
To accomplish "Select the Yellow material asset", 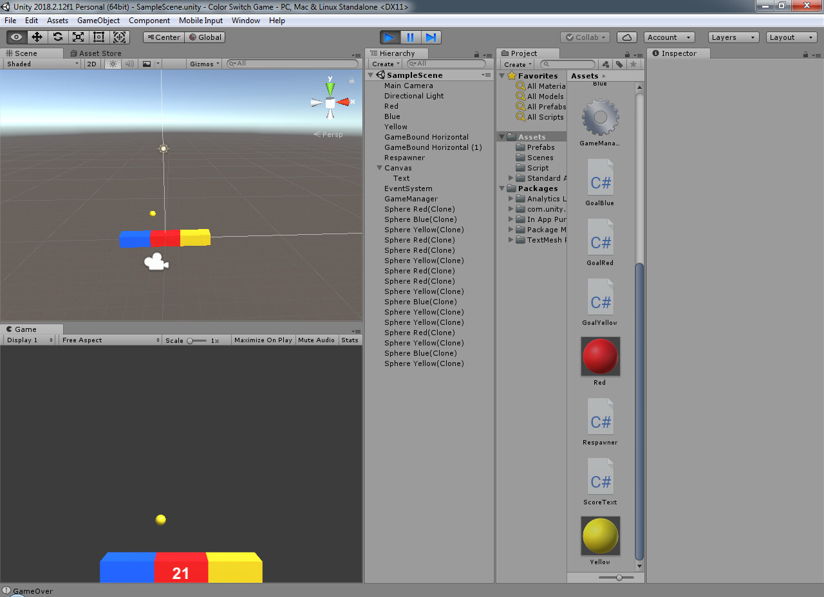I will 600,535.
